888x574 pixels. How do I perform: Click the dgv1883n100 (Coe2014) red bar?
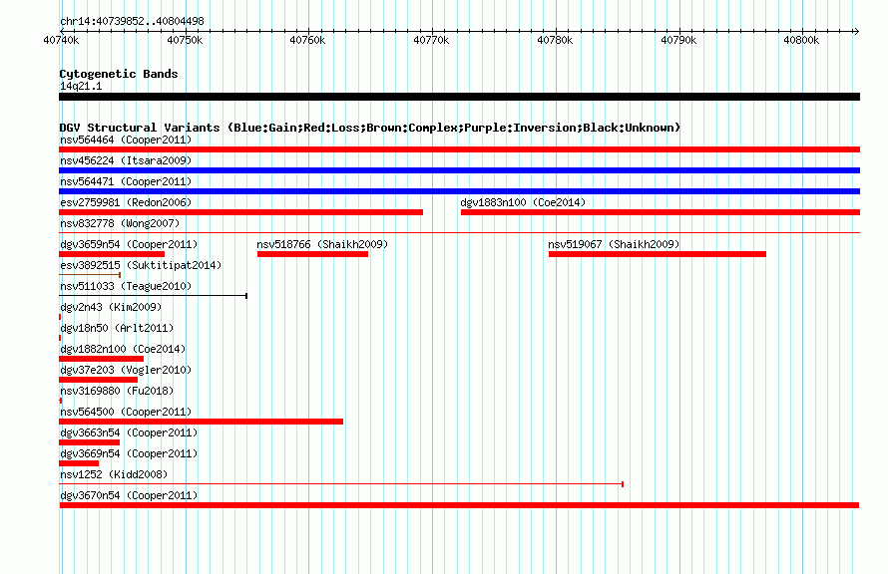click(661, 212)
